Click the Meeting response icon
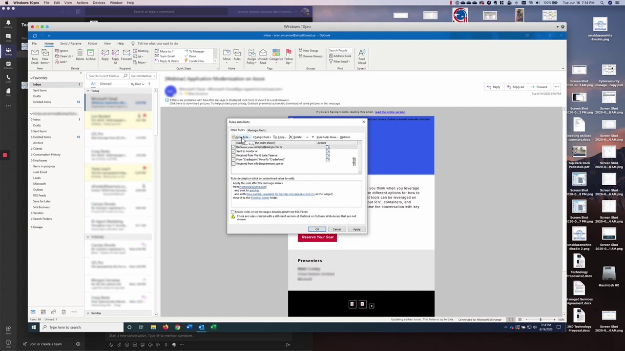 141,51
